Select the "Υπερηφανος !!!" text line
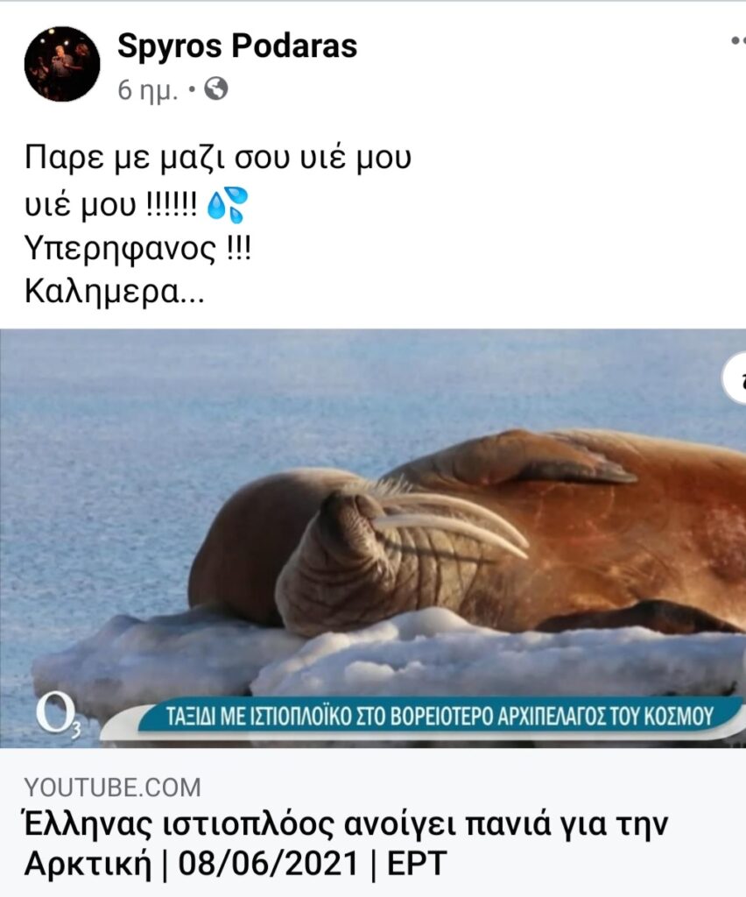The image size is (746, 897). [x=137, y=250]
